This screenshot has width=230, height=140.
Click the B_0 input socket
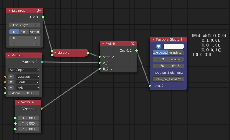point(99,68)
